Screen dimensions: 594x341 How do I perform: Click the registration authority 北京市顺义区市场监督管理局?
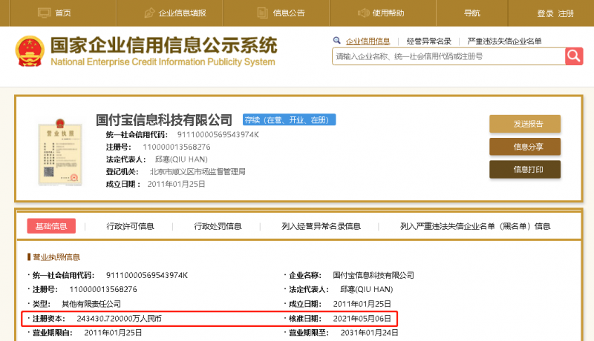point(198,172)
